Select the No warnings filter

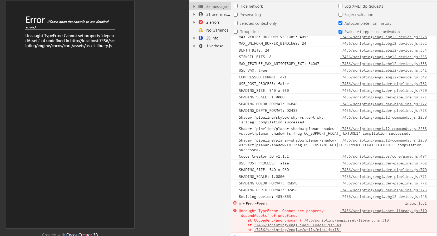pos(217,30)
